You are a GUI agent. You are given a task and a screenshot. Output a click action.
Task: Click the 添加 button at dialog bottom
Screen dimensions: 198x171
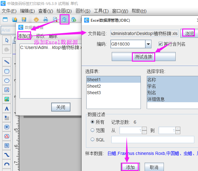130,167
